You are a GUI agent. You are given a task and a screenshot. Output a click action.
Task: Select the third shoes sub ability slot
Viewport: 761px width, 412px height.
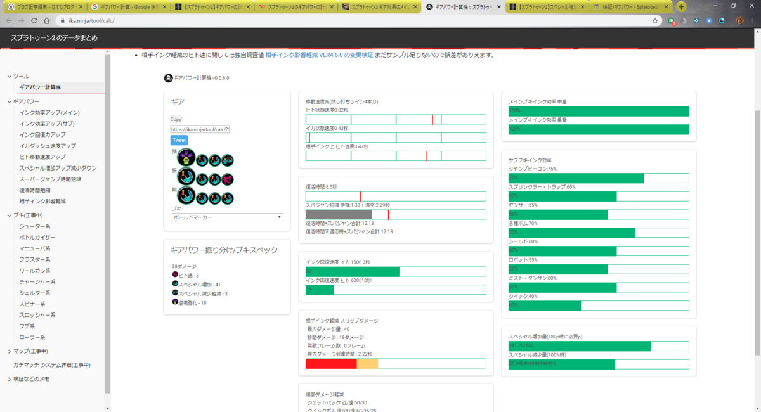228,200
